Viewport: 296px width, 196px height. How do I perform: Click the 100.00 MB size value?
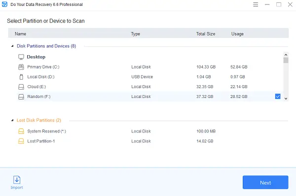coord(206,131)
